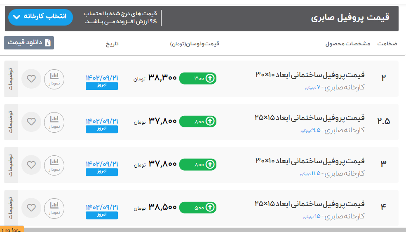
Task: Click the تاریخ column header
Action: pyautogui.click(x=111, y=44)
